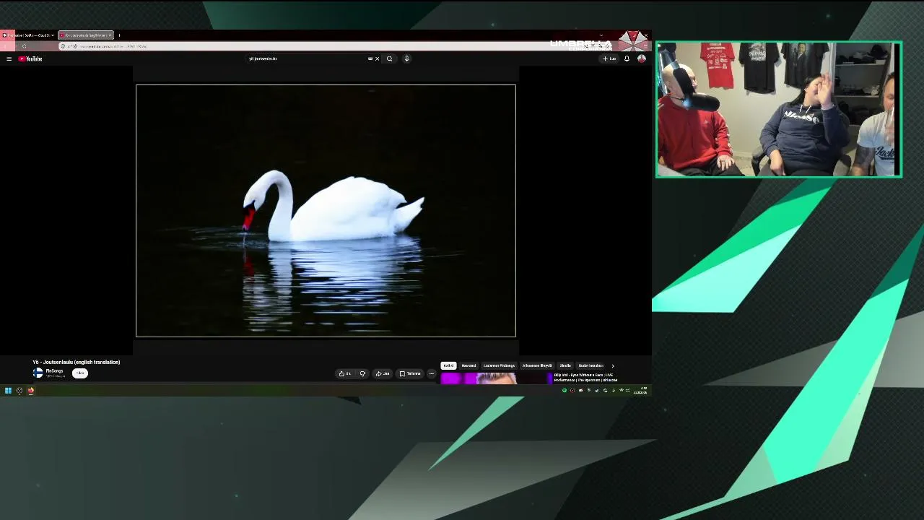Select the Kaikki filter chip

448,366
